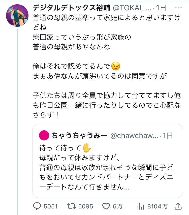Click the quoted tweet's 1日 timestamp
189x215 pixels.
coord(167,136)
